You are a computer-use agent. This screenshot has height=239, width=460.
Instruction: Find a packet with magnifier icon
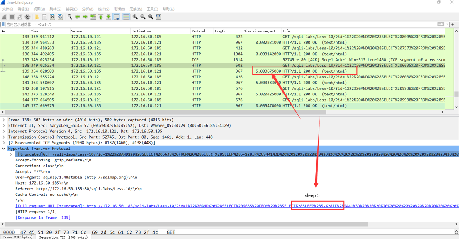click(70, 17)
